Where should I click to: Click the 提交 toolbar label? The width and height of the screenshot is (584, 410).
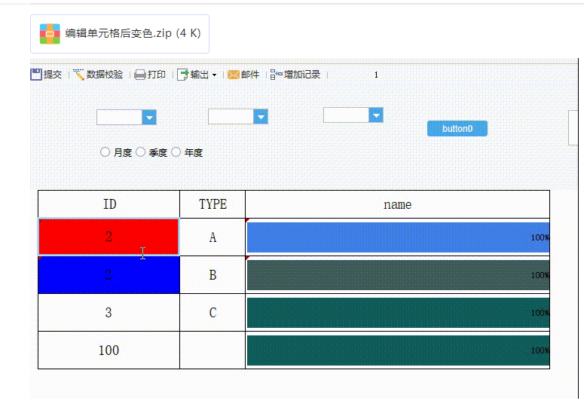53,75
